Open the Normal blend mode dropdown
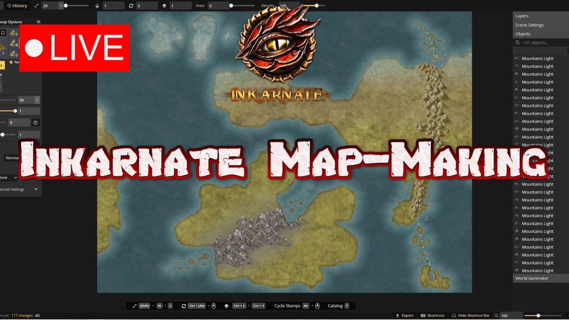Viewport: 569px width, 320px height. pos(11,158)
